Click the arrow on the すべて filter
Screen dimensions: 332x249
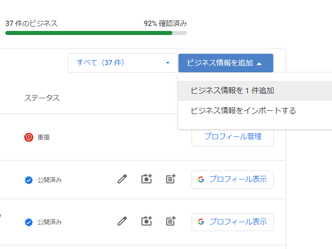click(168, 63)
